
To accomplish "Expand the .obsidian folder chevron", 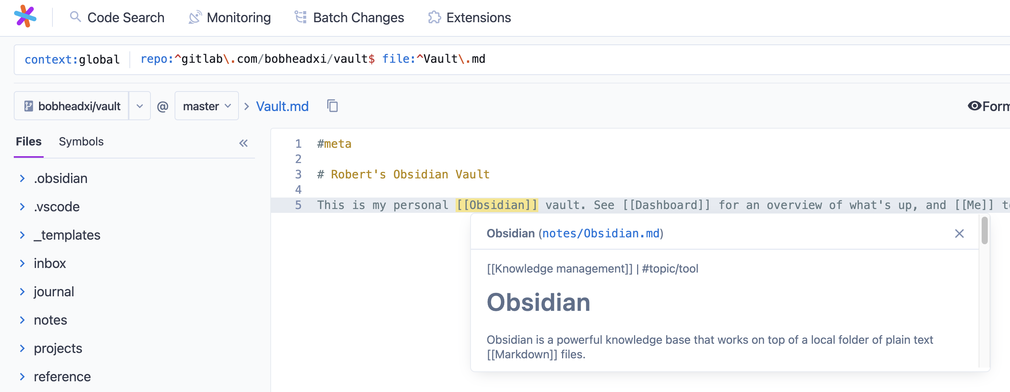I will (x=22, y=178).
